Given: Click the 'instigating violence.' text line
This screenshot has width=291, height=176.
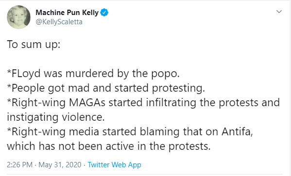Looking at the screenshot, I should click(56, 117).
